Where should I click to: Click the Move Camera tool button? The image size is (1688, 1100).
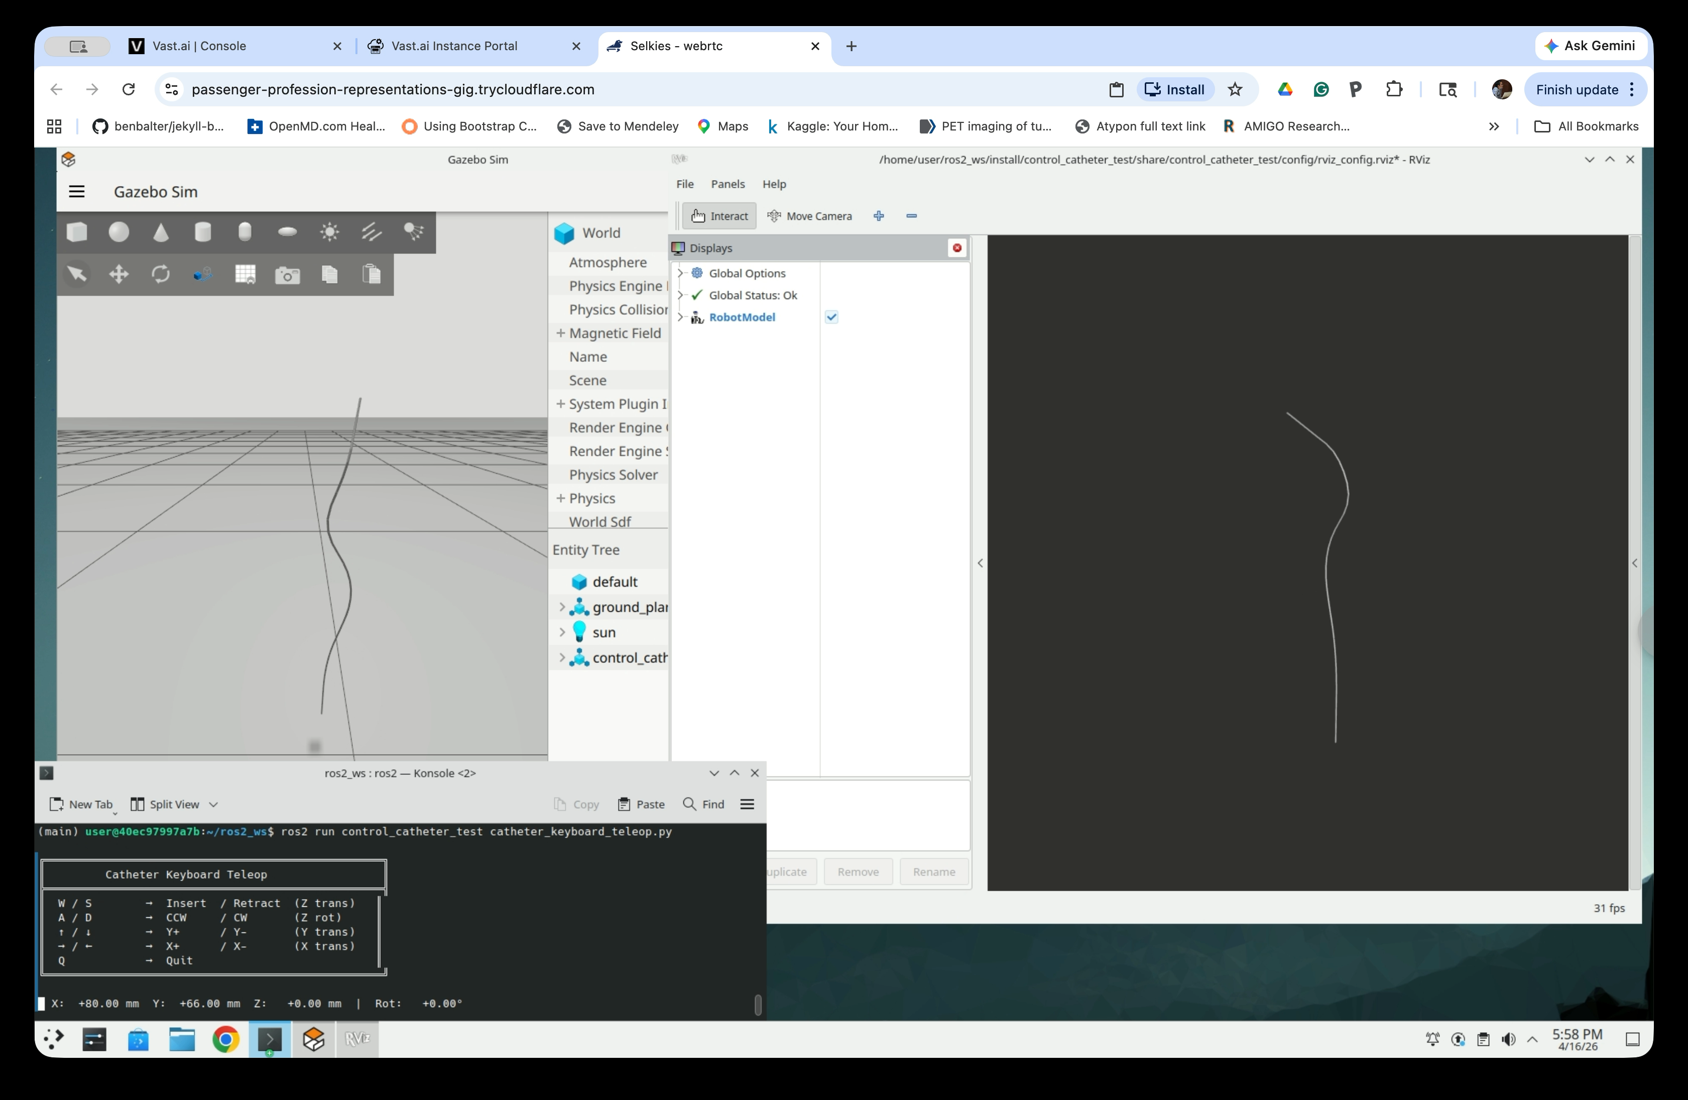tap(810, 216)
